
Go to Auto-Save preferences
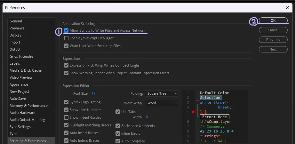pos(18,99)
